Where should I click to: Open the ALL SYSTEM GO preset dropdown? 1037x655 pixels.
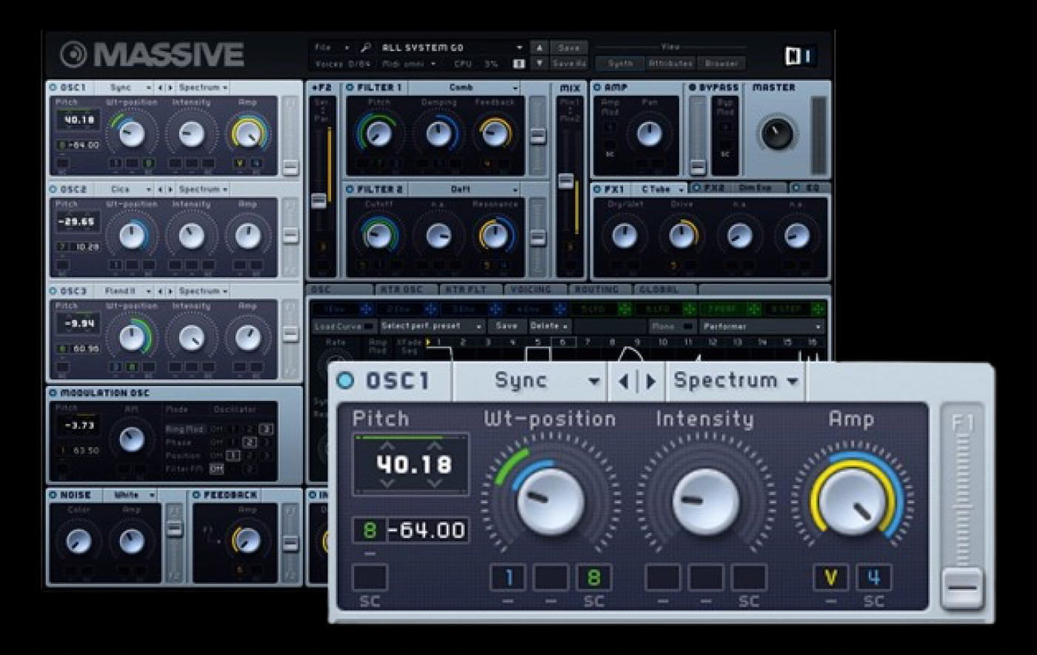(x=452, y=47)
